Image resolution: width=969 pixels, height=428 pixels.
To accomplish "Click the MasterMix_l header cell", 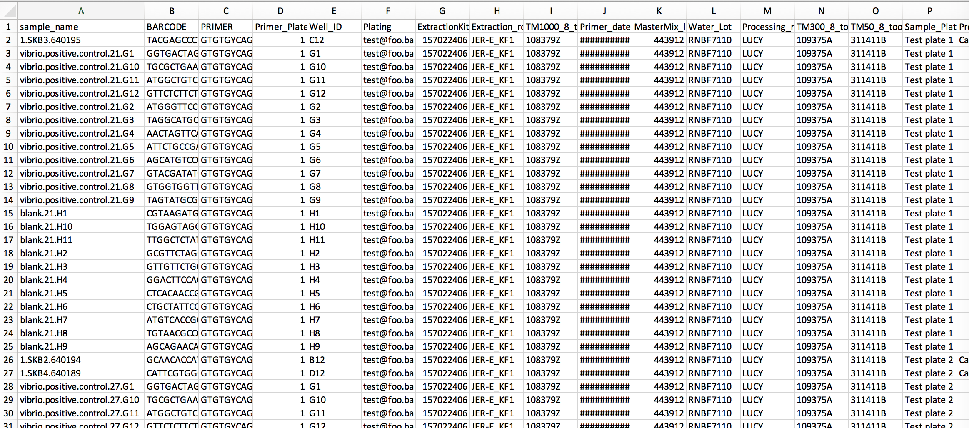I will 659,27.
